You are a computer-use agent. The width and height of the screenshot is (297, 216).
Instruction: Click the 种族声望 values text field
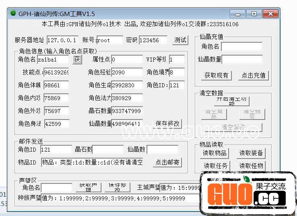click(121, 198)
